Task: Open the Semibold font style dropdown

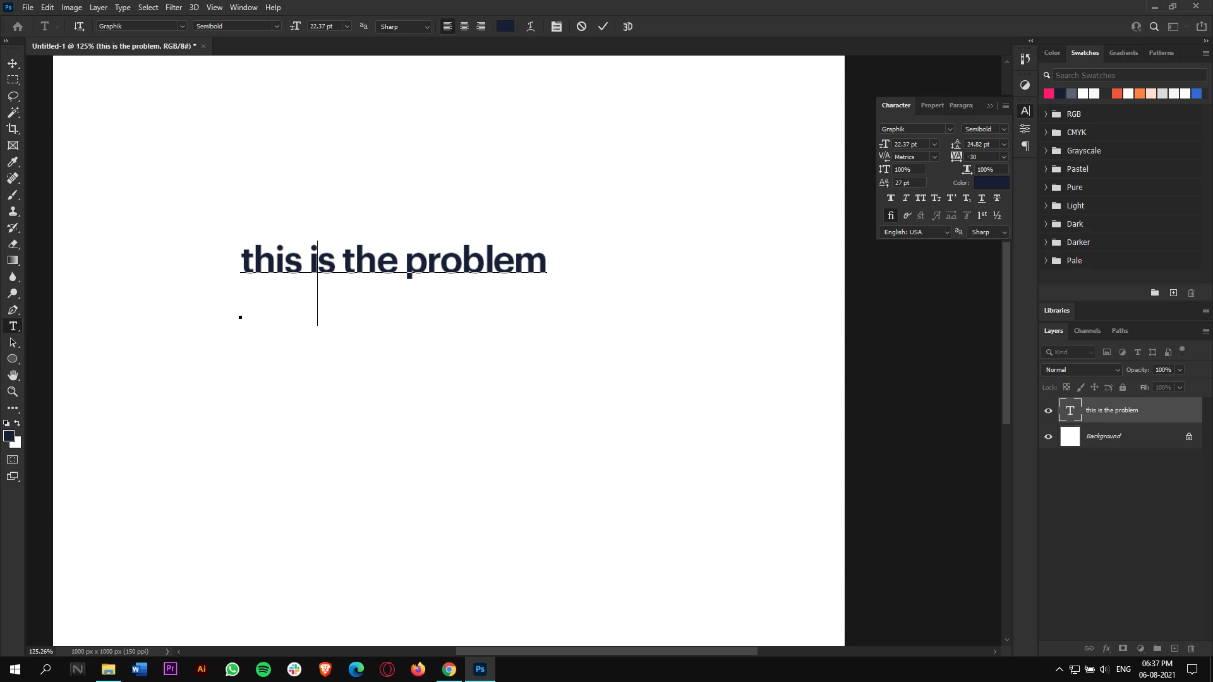Action: pos(276,27)
